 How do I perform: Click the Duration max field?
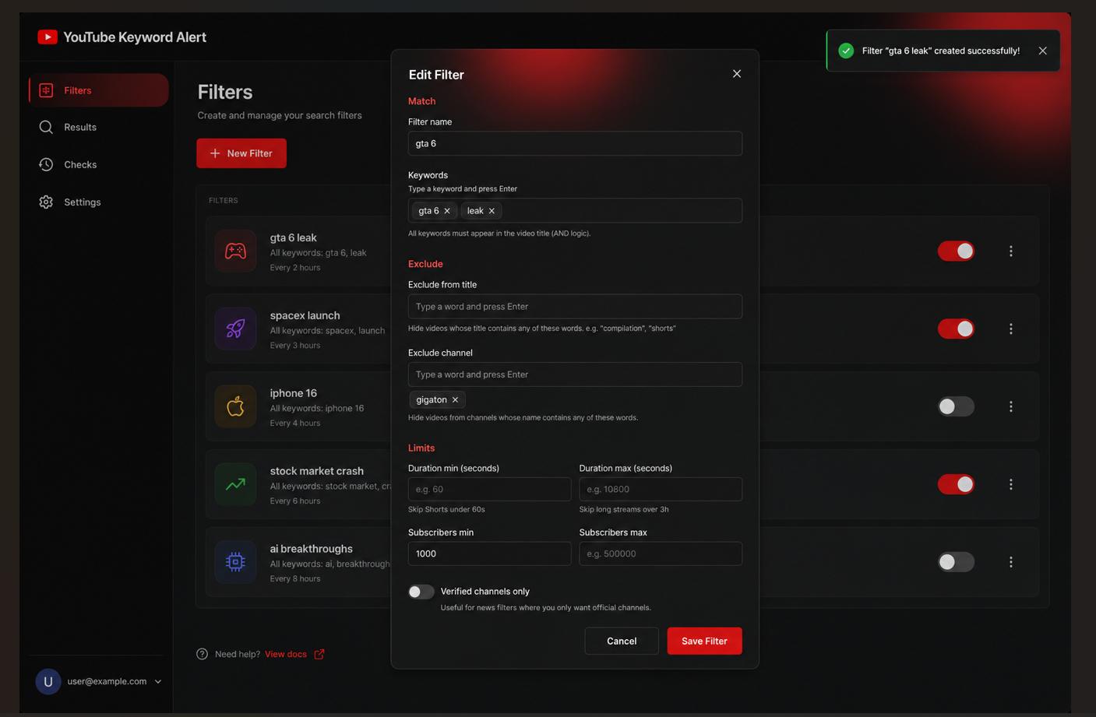(661, 489)
